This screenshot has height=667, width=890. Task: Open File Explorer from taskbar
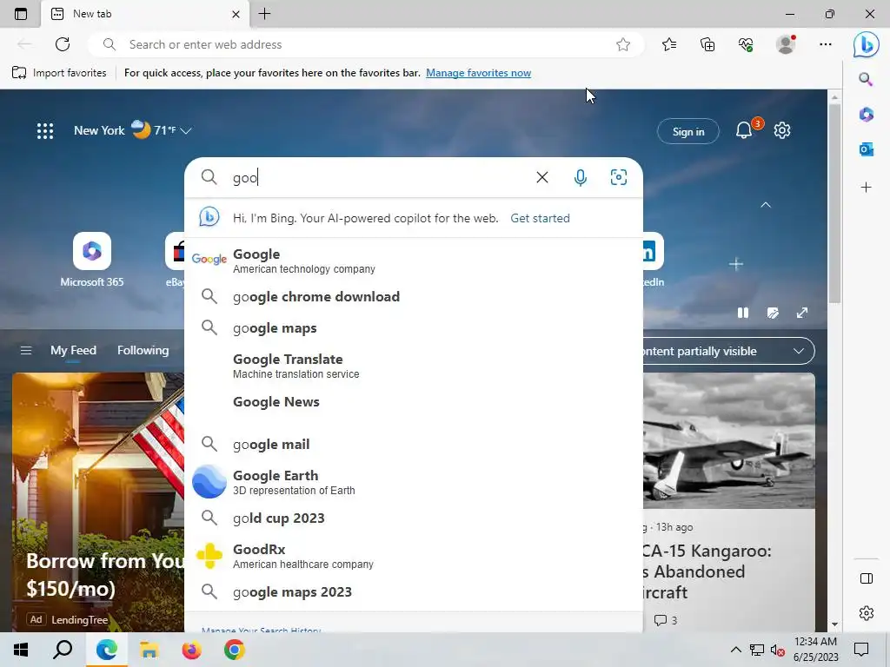tap(149, 650)
